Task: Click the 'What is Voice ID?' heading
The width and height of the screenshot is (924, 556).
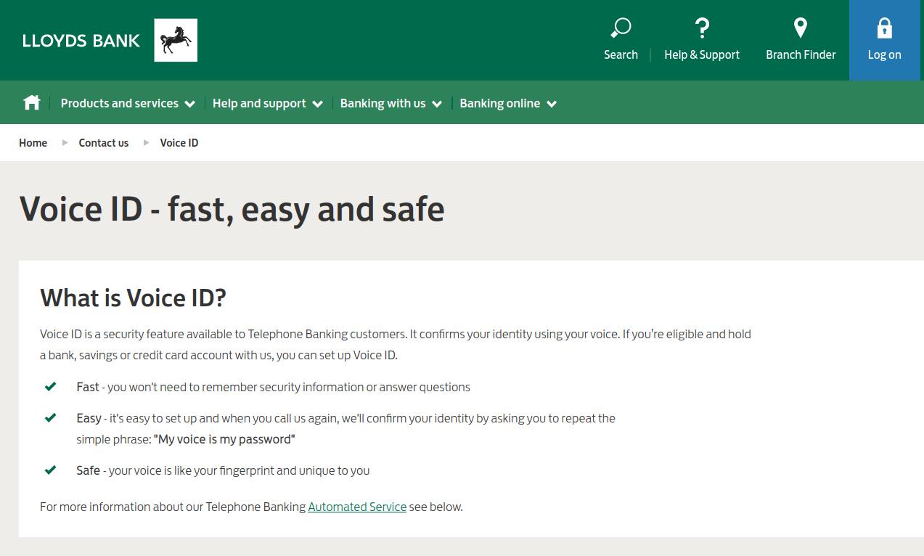Action: [134, 298]
